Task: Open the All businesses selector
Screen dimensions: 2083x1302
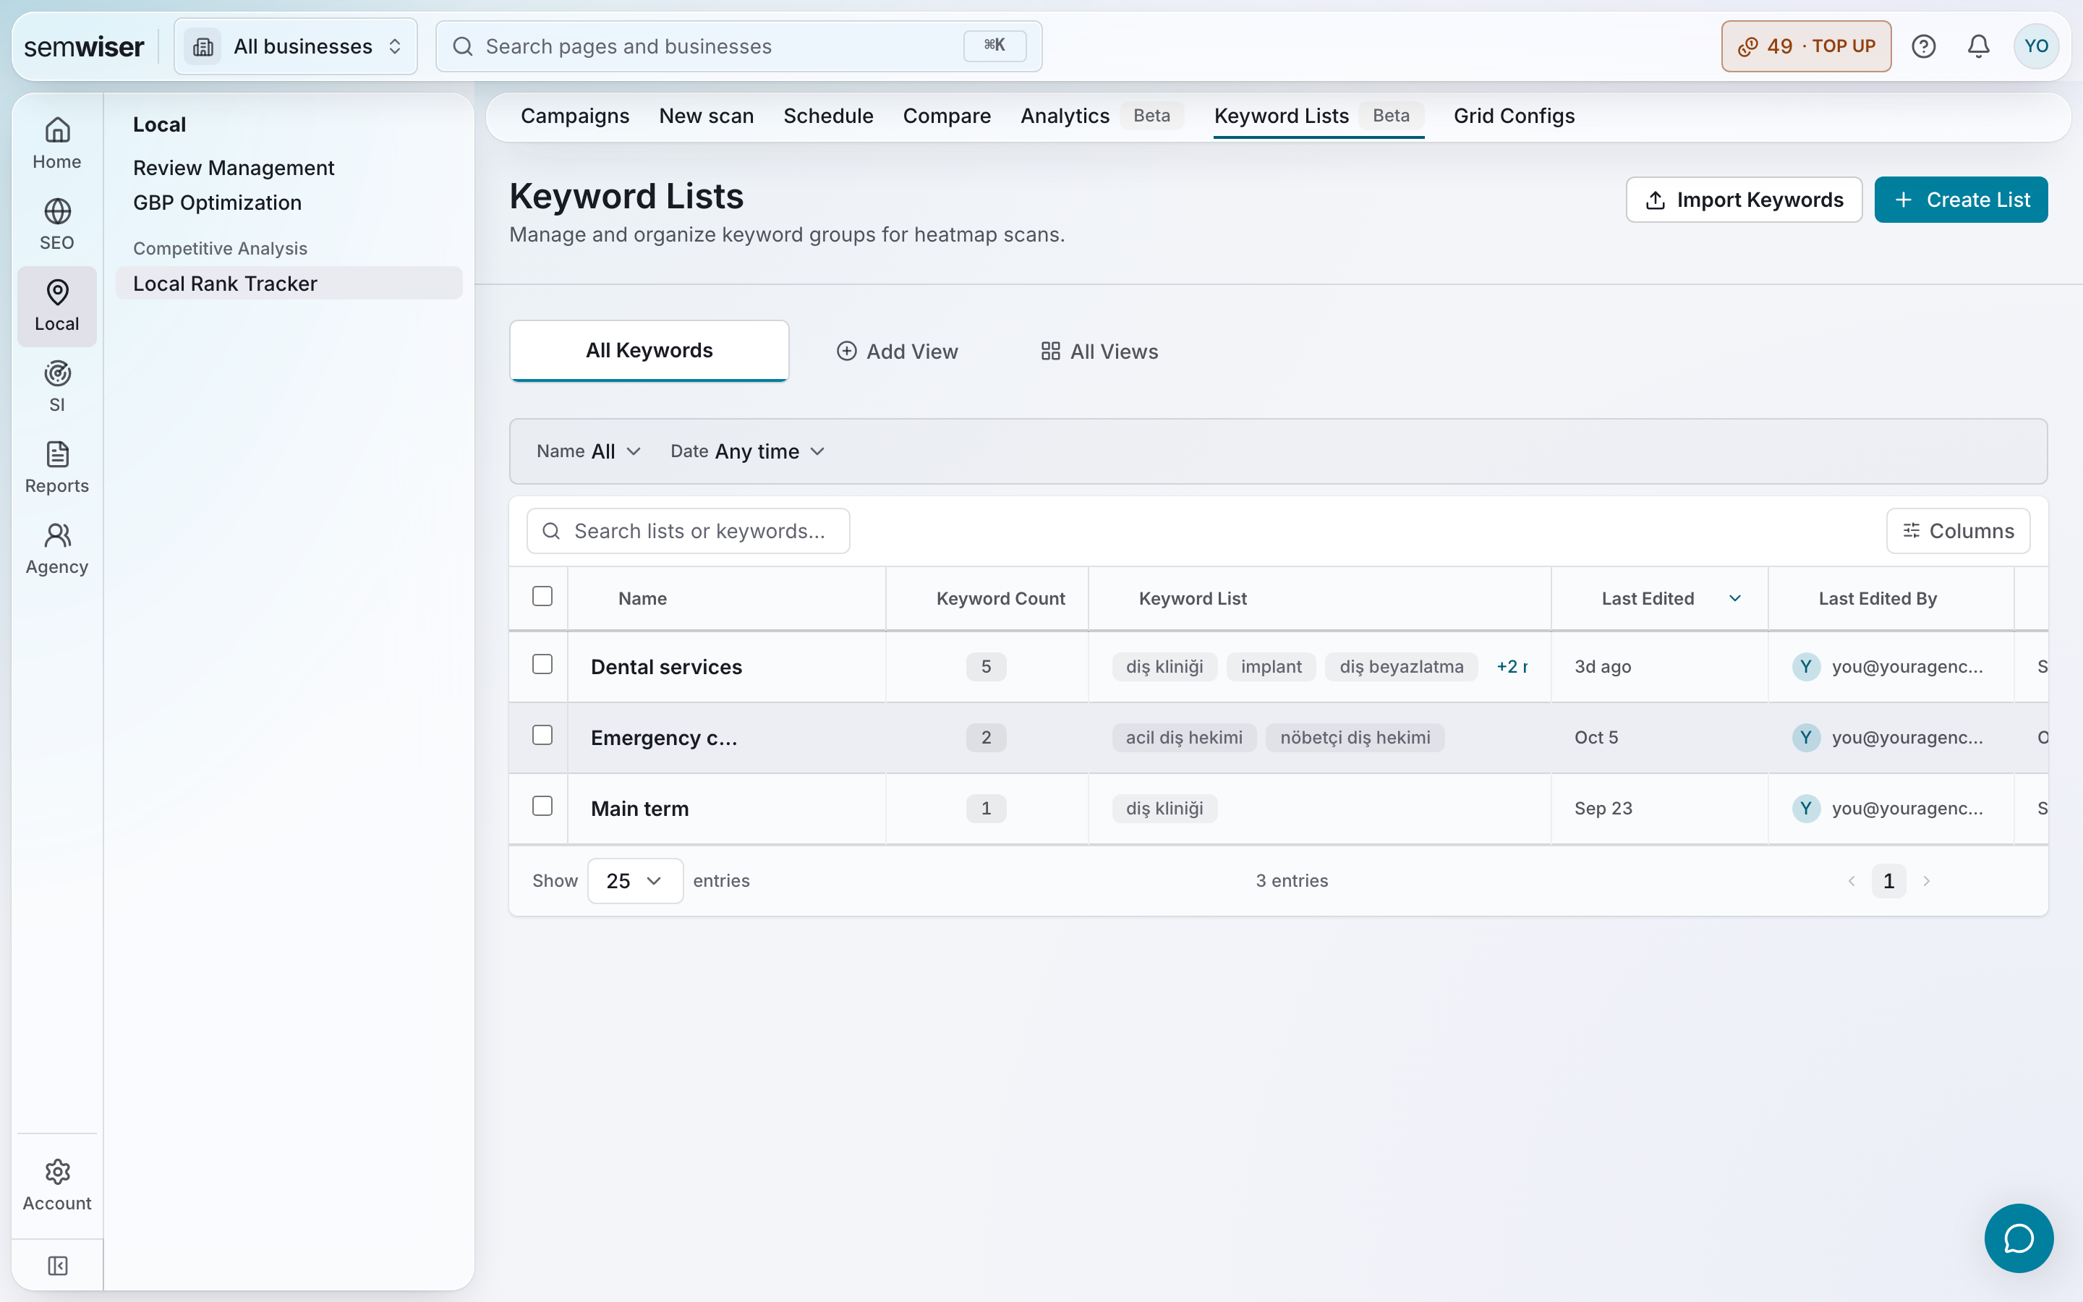Action: [x=295, y=46]
